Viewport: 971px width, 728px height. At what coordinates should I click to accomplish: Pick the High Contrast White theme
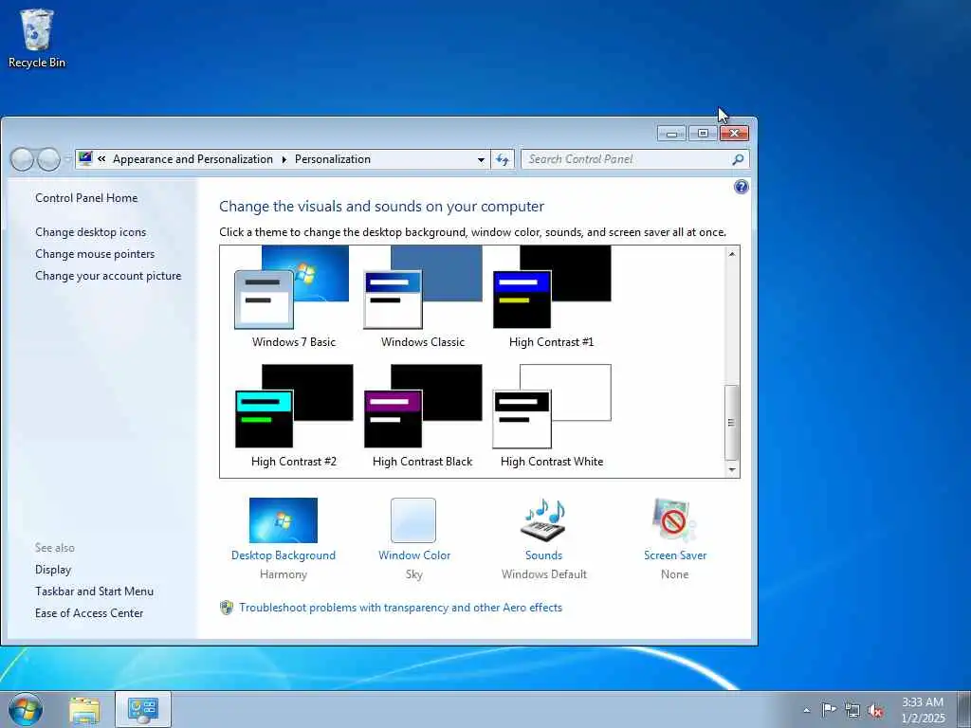(x=551, y=416)
